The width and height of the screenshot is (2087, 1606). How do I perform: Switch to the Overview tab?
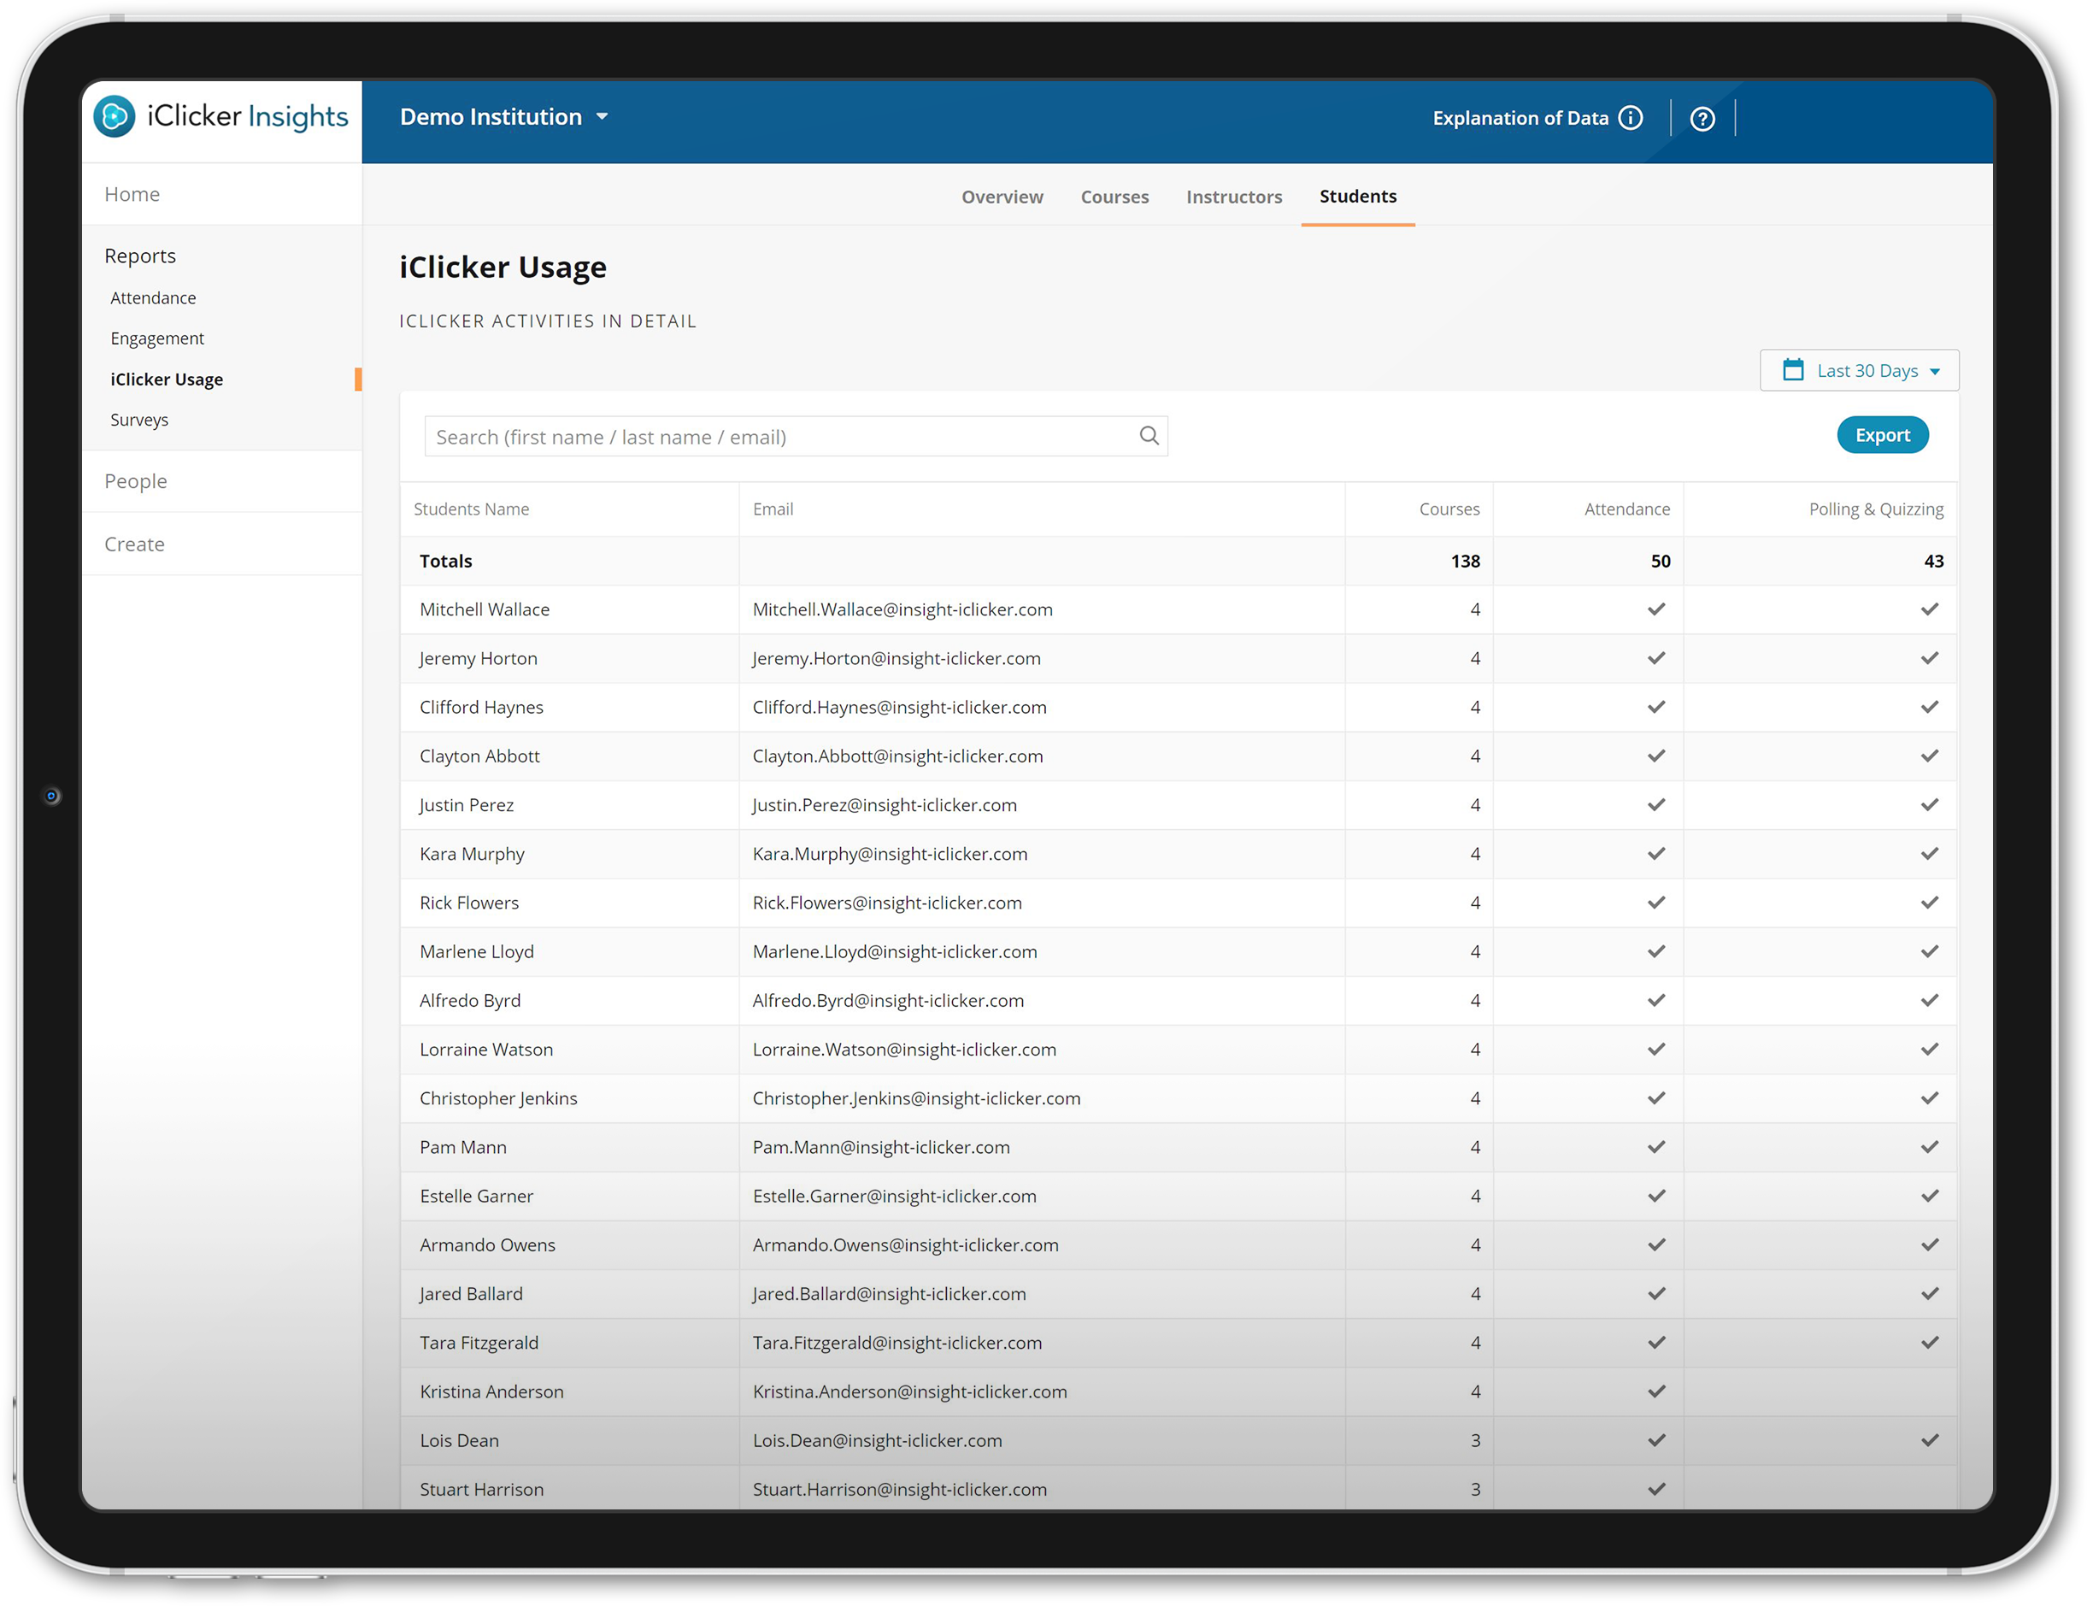pyautogui.click(x=1002, y=196)
